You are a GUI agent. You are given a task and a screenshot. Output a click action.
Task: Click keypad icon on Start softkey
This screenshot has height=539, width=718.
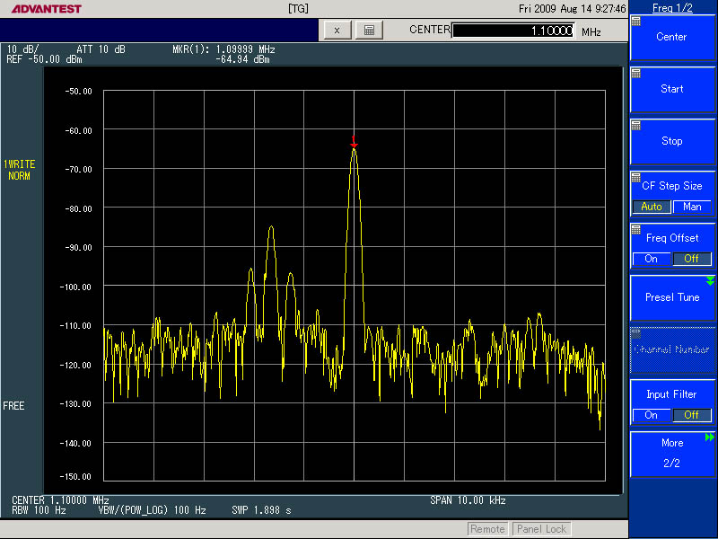(636, 73)
